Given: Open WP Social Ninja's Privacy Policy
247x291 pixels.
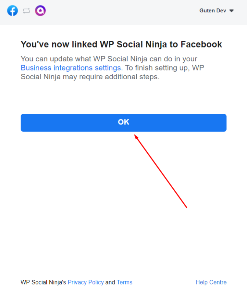Looking at the screenshot, I should pyautogui.click(x=86, y=282).
